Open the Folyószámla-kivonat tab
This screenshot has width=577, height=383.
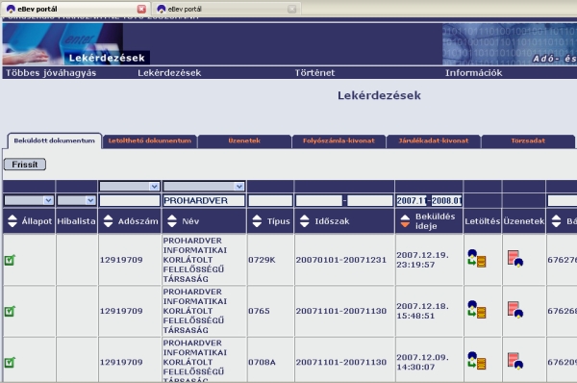[x=339, y=140]
